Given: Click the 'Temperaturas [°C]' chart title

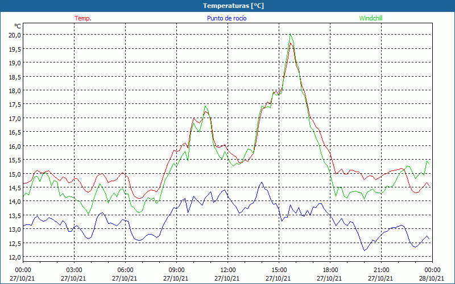Looking at the screenshot, I should [233, 6].
